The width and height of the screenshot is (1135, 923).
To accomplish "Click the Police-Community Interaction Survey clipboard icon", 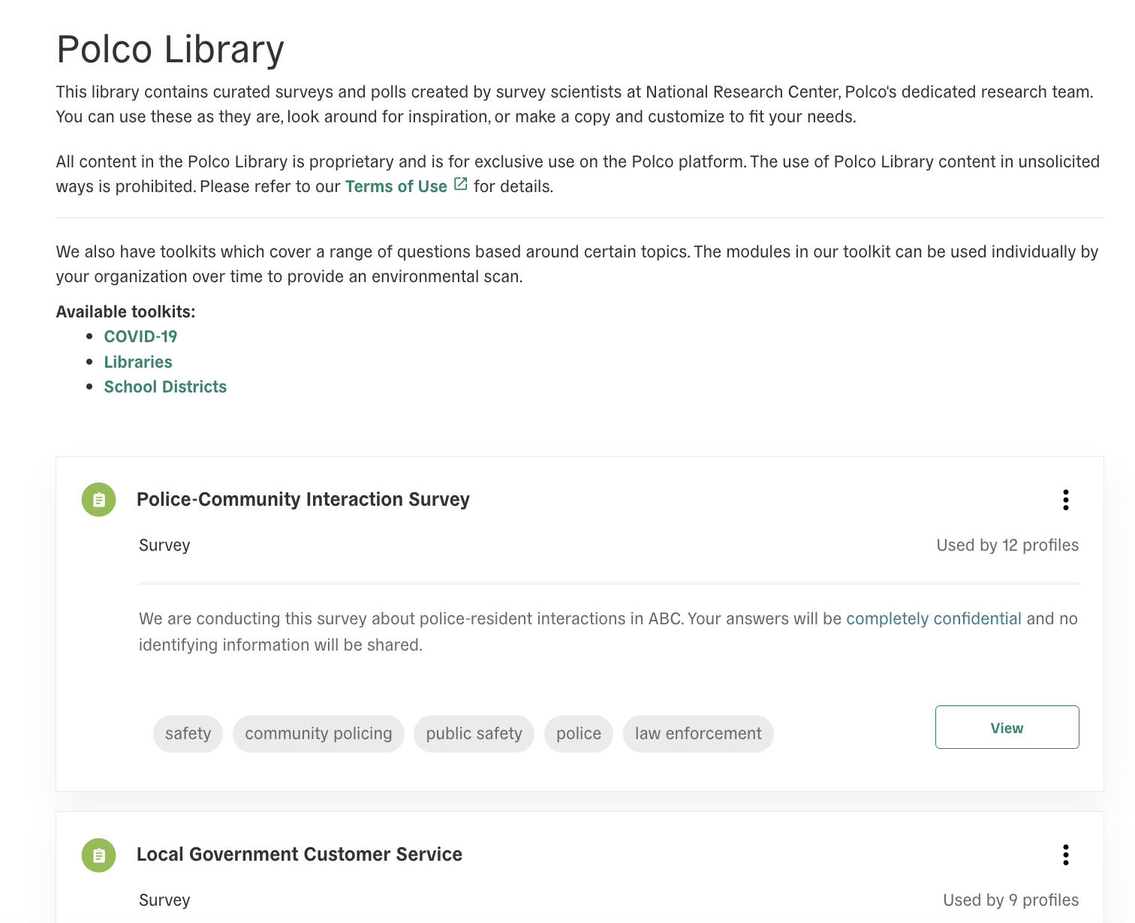I will pos(98,500).
